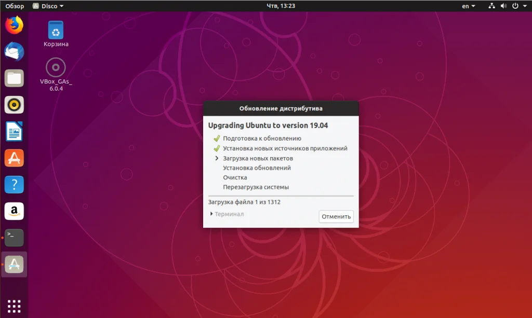Launch LibreOffice Writer from the dock
Viewport: 532px width, 318px height.
point(14,131)
